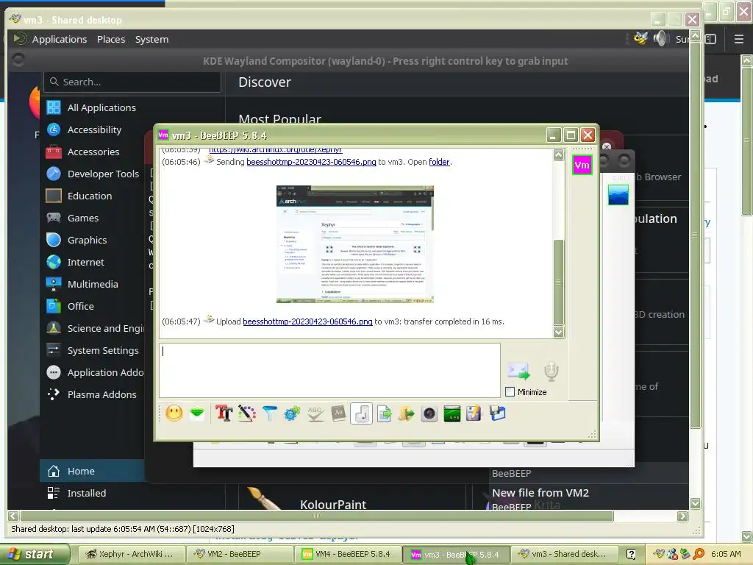The height and width of the screenshot is (565, 753).
Task: Click the green envelope icon in BeeBEEP toolbar
Action: pyautogui.click(x=197, y=413)
